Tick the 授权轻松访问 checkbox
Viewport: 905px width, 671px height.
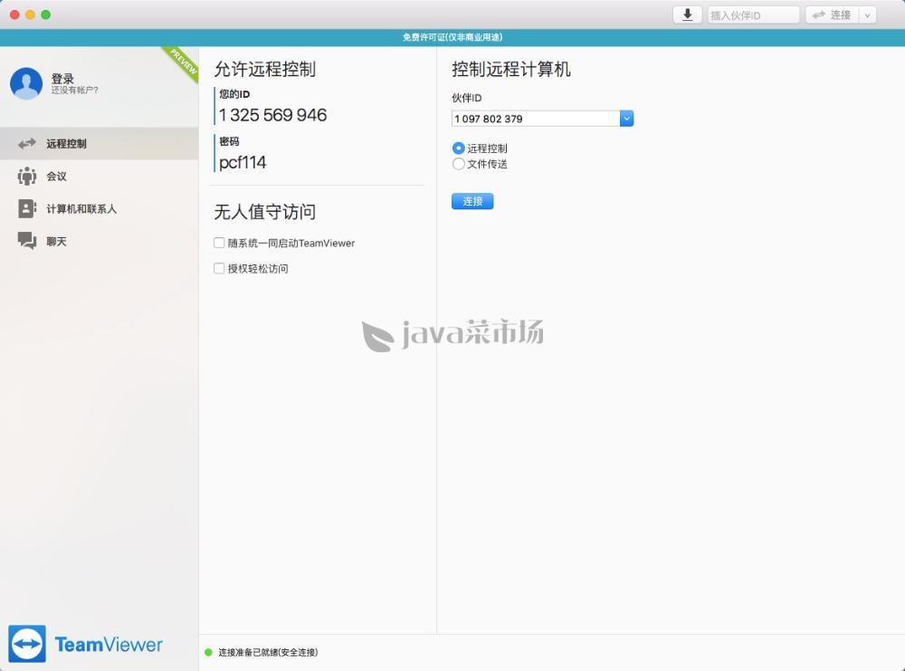coord(219,269)
